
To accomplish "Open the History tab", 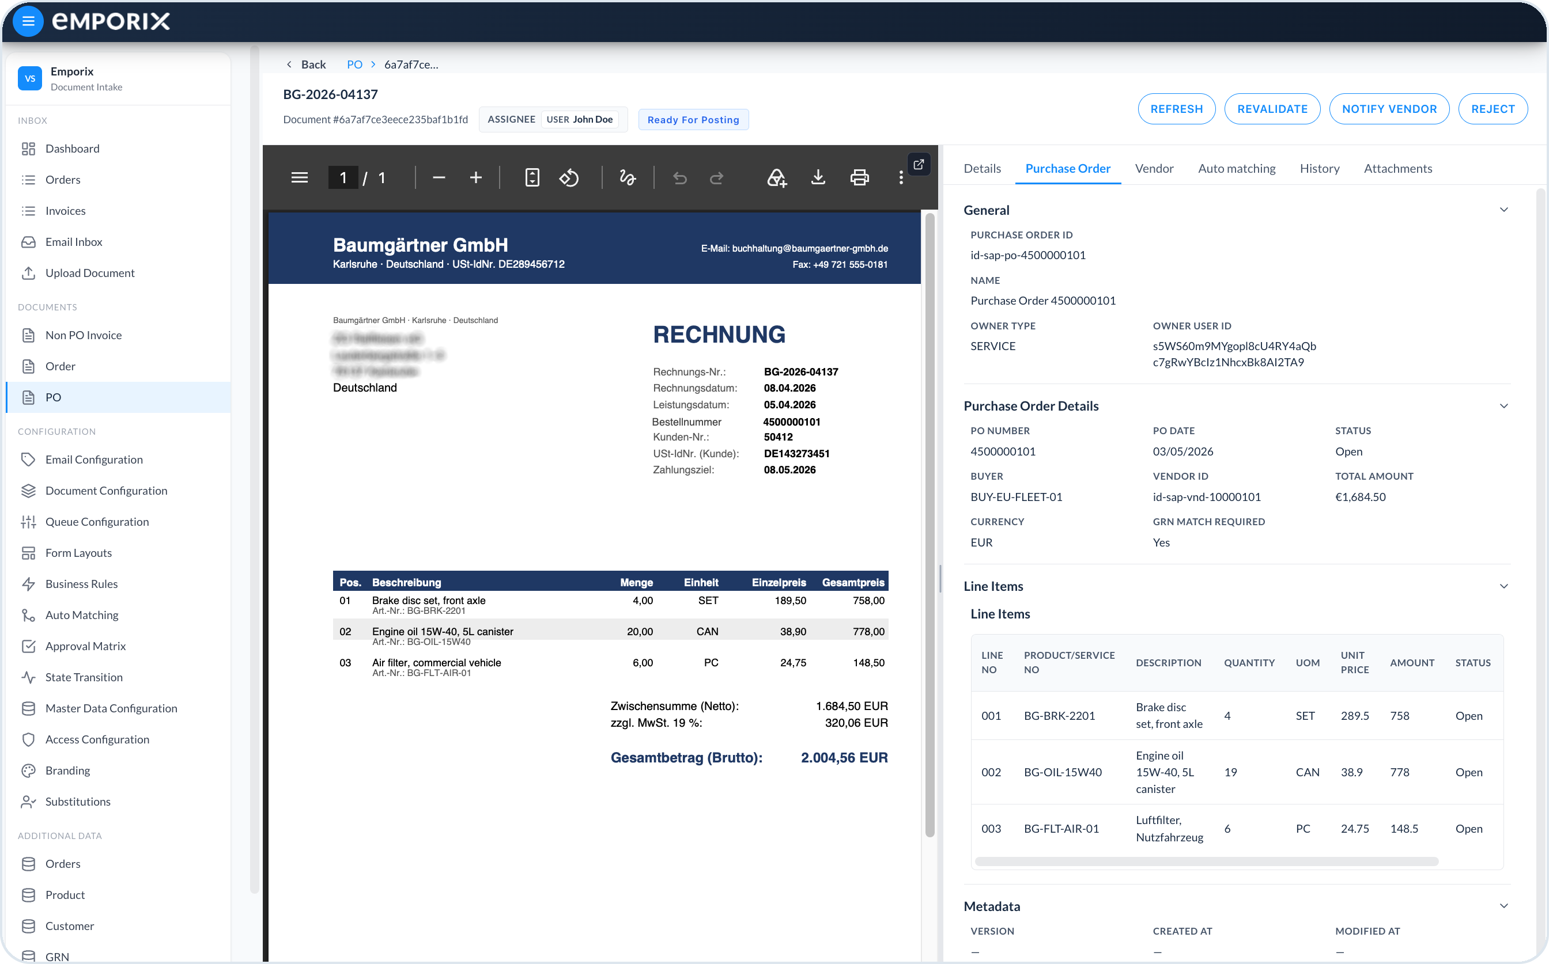I will [1319, 168].
